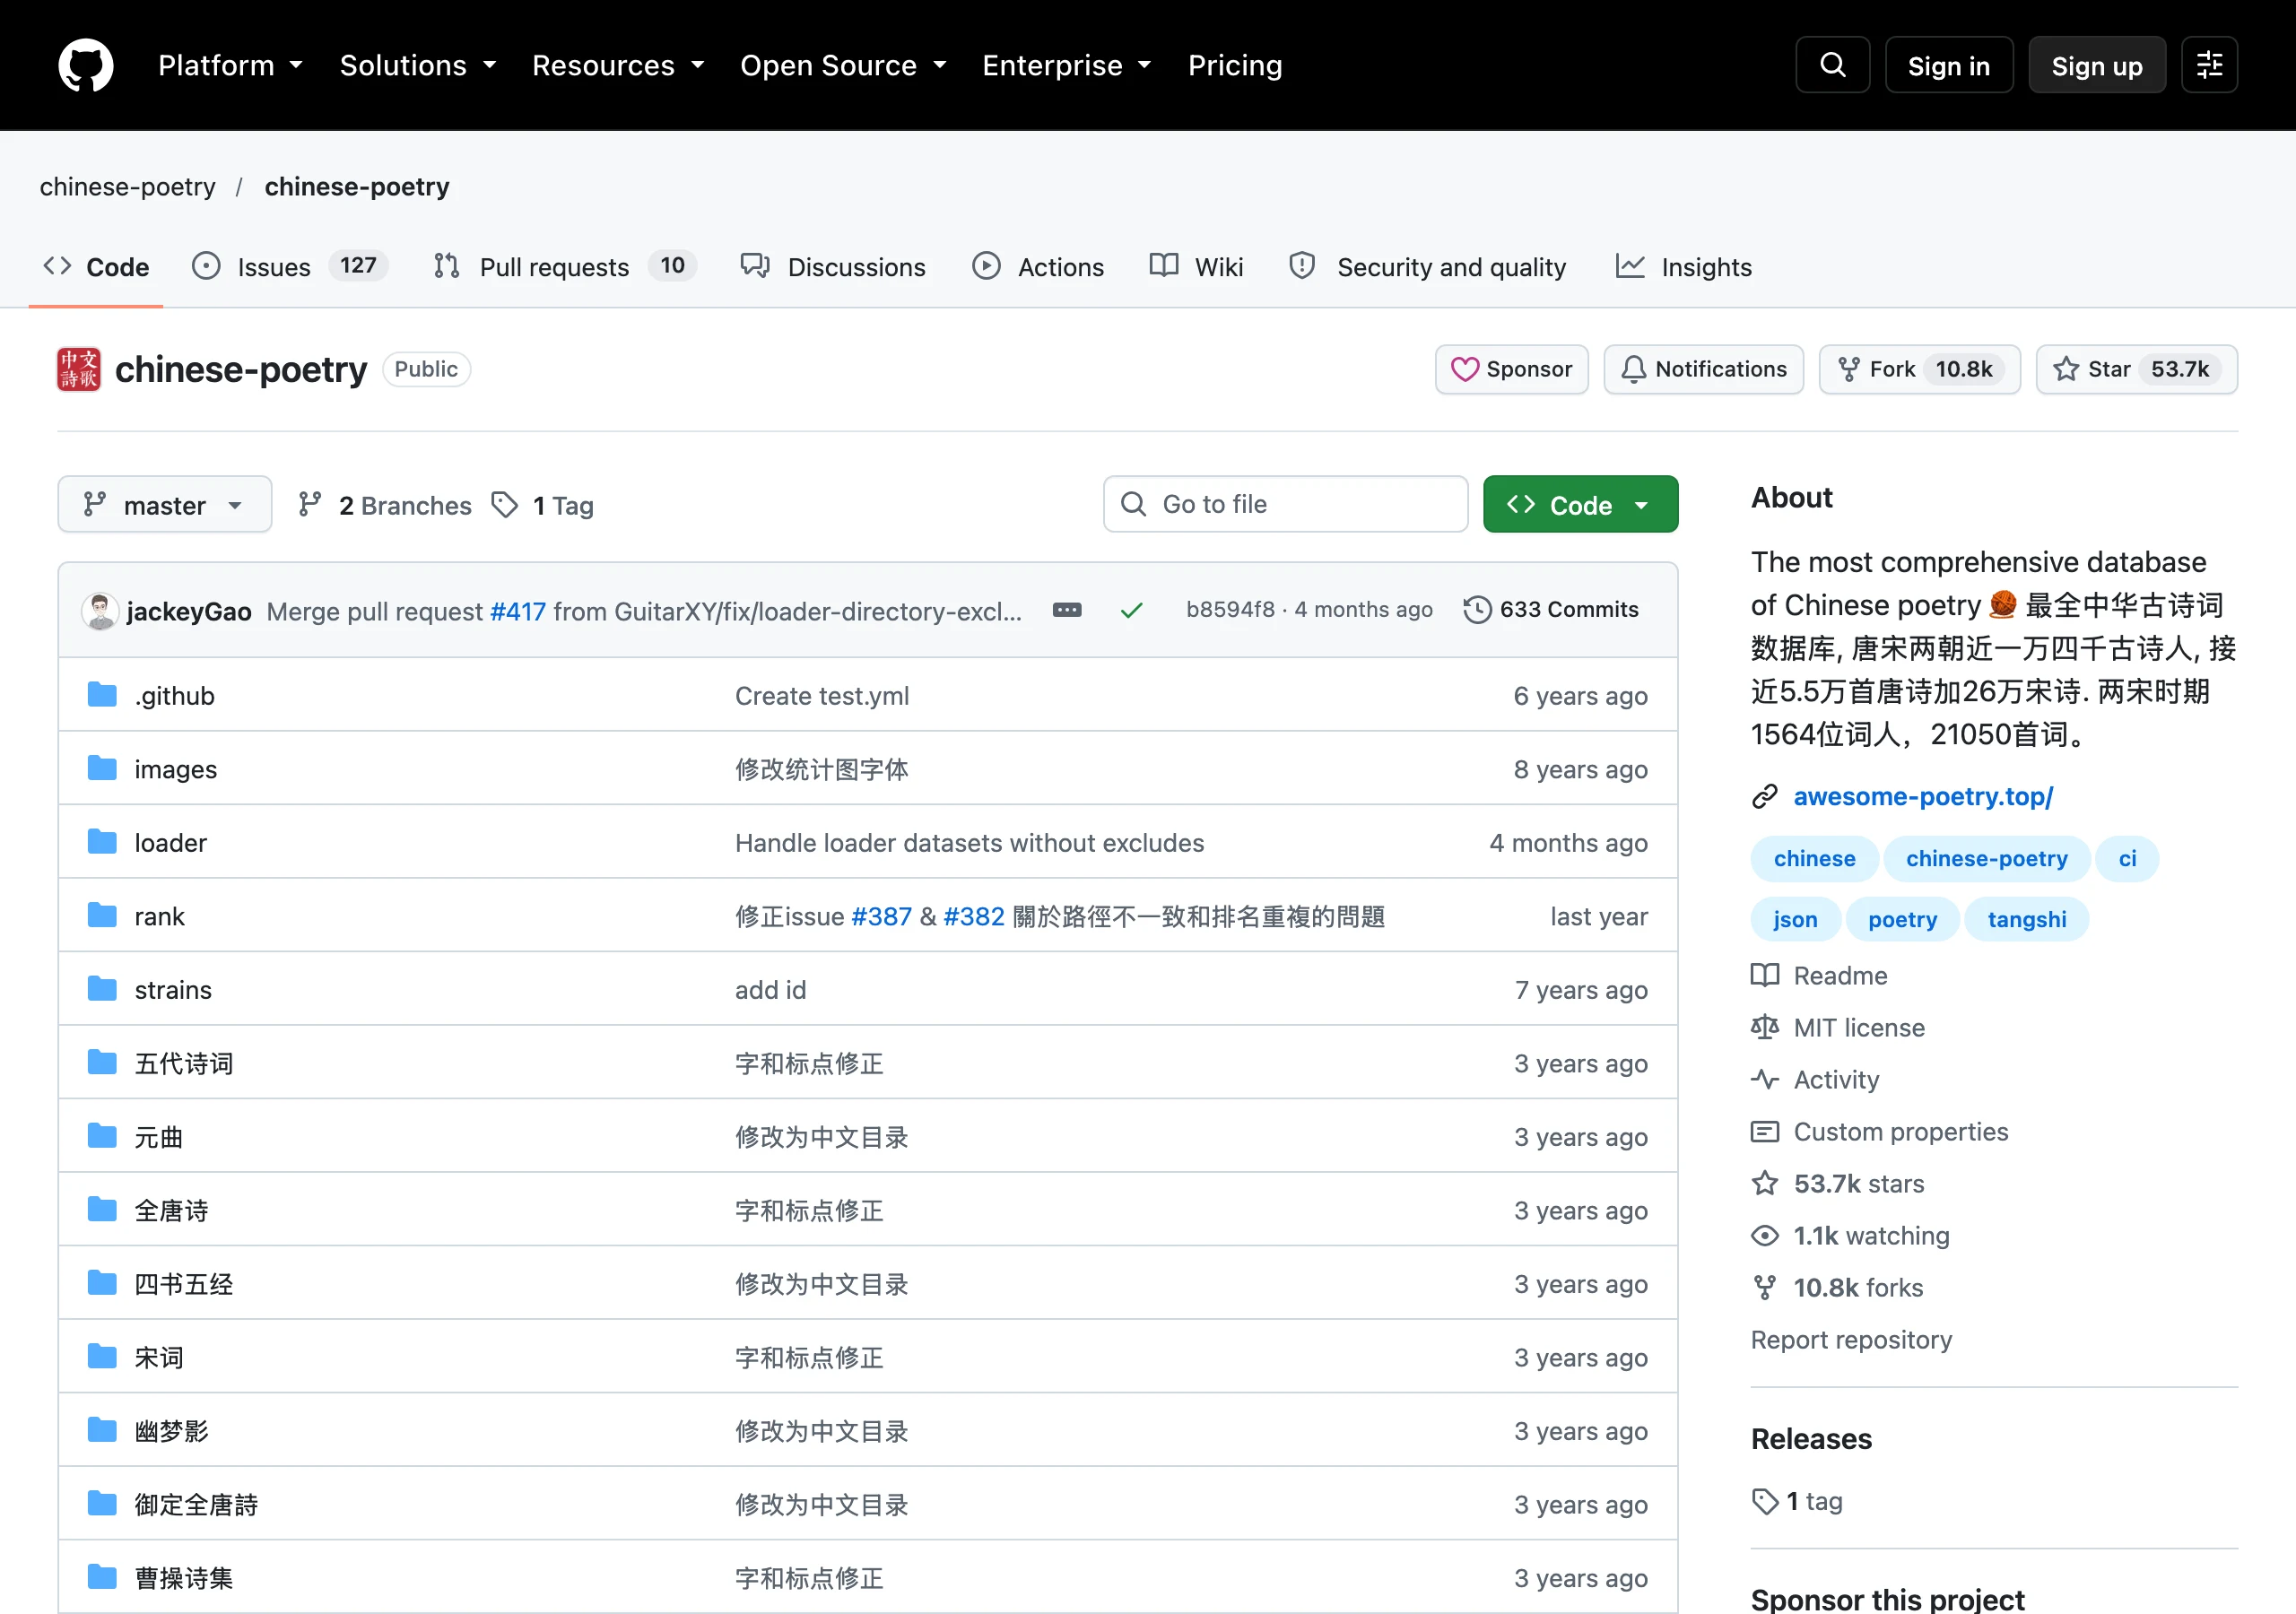The height and width of the screenshot is (1614, 2296).
Task: Select the chinese-poetry topic tag
Action: 1986,858
